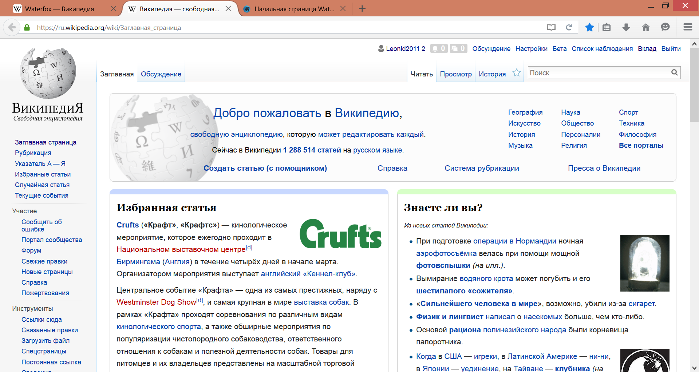This screenshot has height=372, width=699.
Task: Select the Просмотр tab
Action: point(456,74)
